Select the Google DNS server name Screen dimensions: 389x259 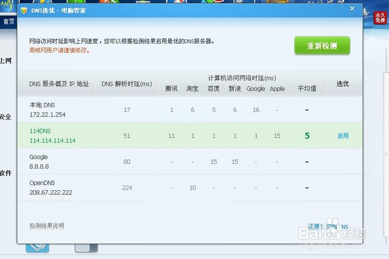click(38, 157)
